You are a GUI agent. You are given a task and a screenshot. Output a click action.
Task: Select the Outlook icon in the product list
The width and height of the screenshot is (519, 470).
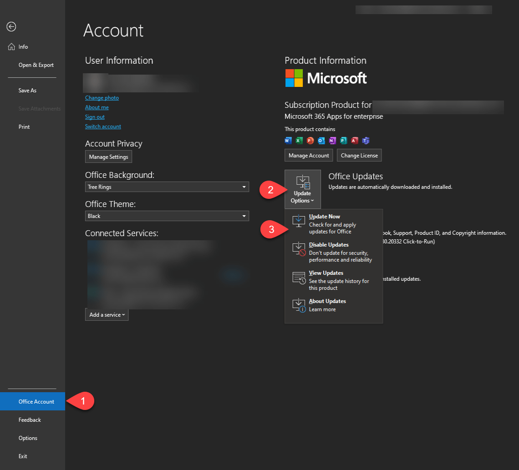pos(321,141)
